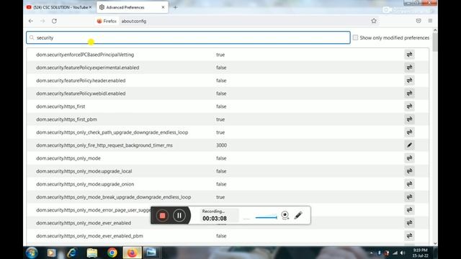Screen dimensions: 461x259
Task: Stop the screen recording
Action: (x=162, y=216)
